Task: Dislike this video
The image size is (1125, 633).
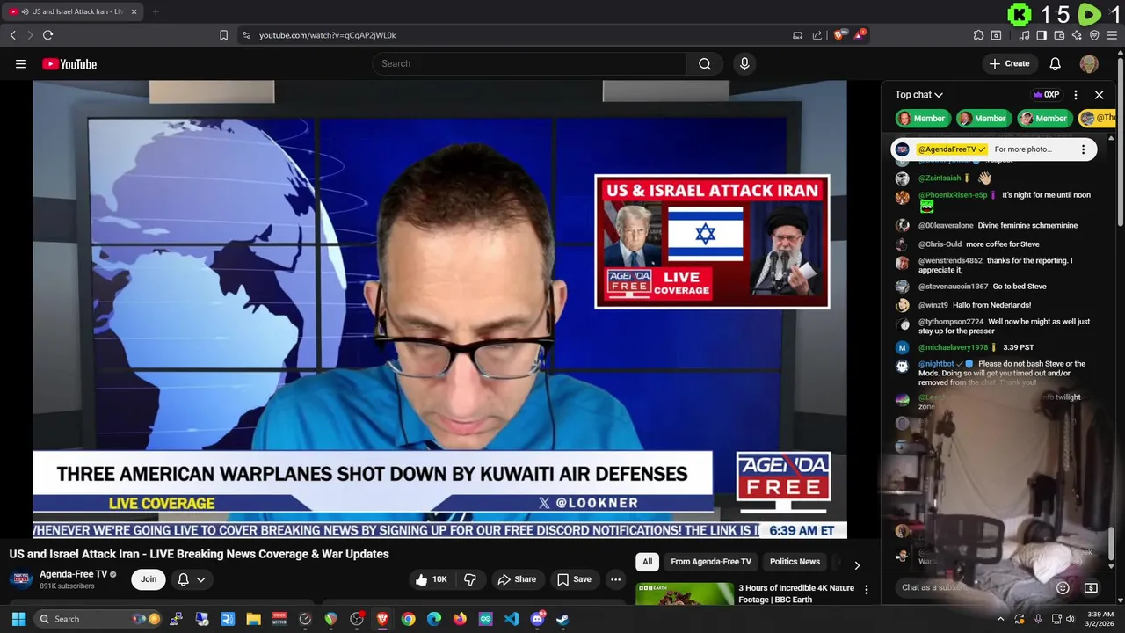Action: point(470,579)
